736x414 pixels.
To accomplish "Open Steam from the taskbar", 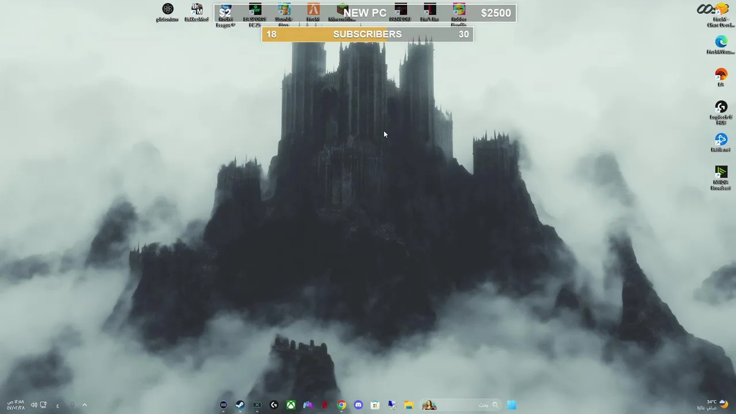I will coord(240,405).
